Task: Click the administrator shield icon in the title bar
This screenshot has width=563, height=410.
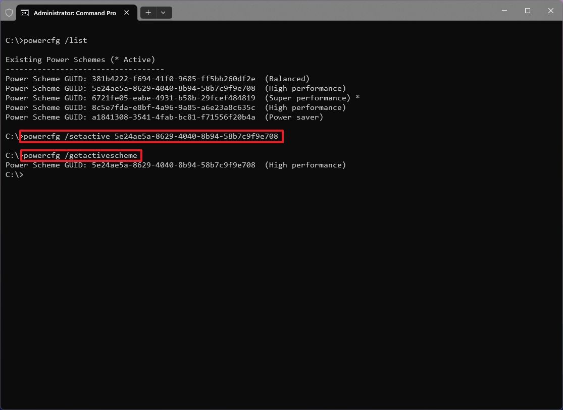Action: [x=9, y=12]
